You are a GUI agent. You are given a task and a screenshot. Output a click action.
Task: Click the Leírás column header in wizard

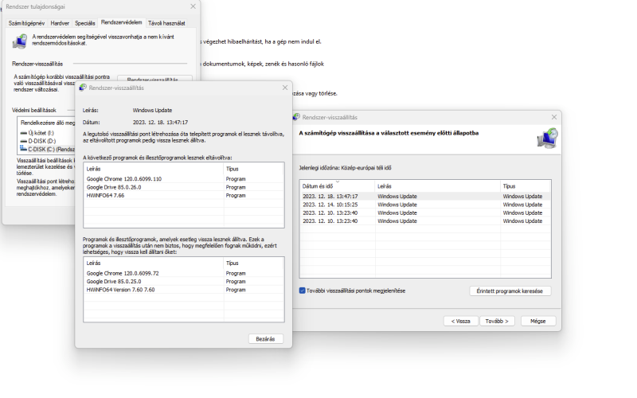coord(437,186)
